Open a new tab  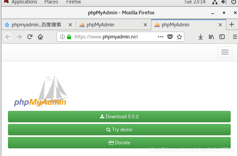pyautogui.click(x=232, y=24)
